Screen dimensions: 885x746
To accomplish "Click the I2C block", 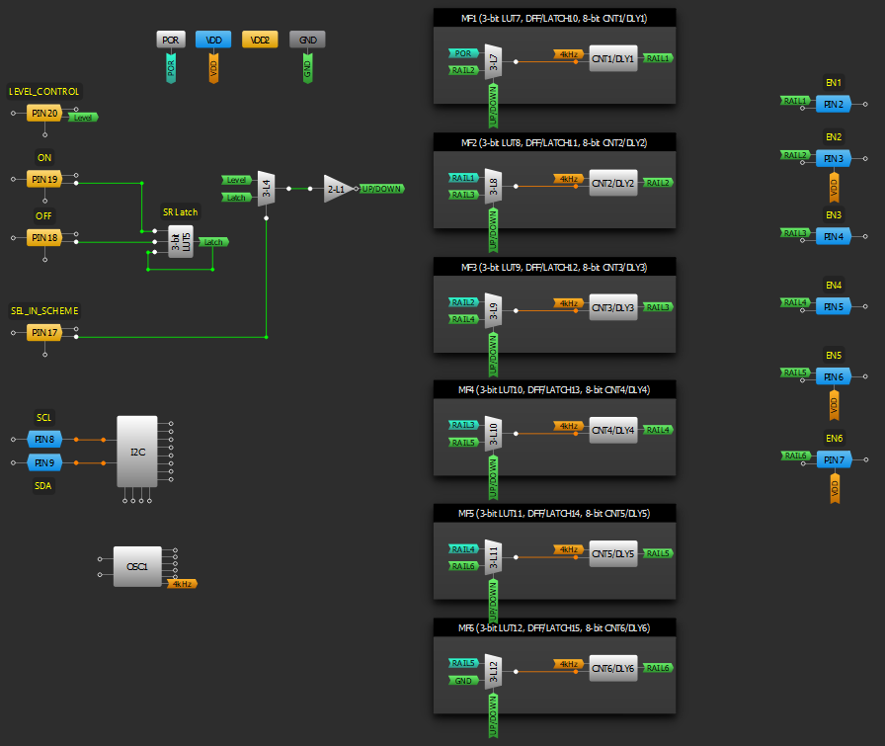I will pos(136,451).
